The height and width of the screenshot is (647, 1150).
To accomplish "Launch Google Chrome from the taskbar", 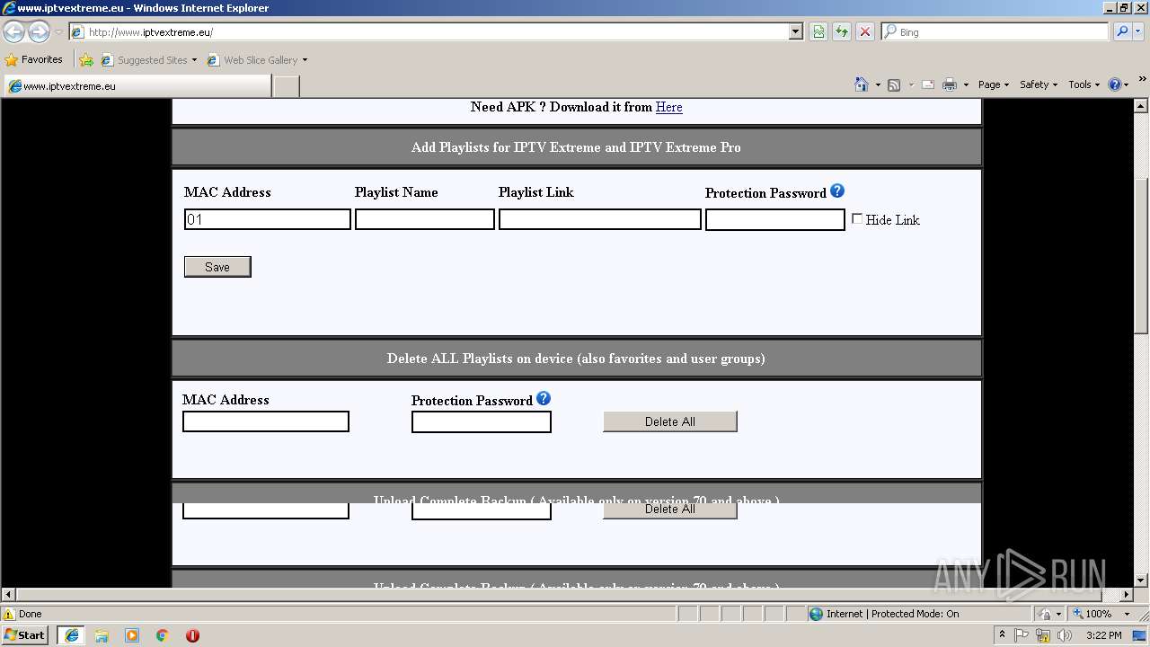I will pyautogui.click(x=163, y=635).
